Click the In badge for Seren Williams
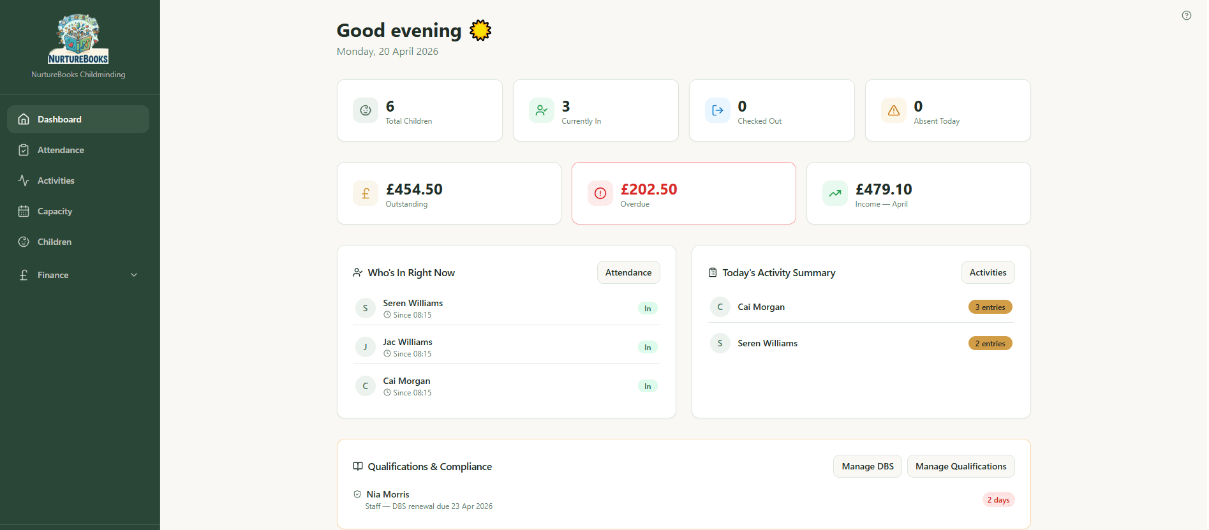Viewport: 1209px width, 530px height. pos(648,308)
